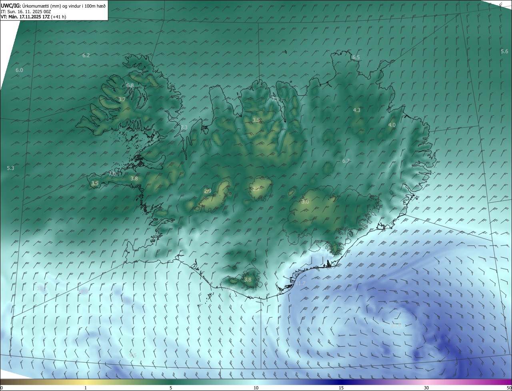
Task: Click the 6.2 value on the map
Action: click(86, 55)
